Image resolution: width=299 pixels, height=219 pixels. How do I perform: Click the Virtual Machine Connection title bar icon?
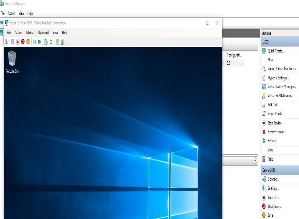tap(7, 23)
